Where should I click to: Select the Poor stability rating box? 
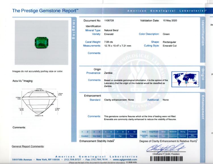132,136
